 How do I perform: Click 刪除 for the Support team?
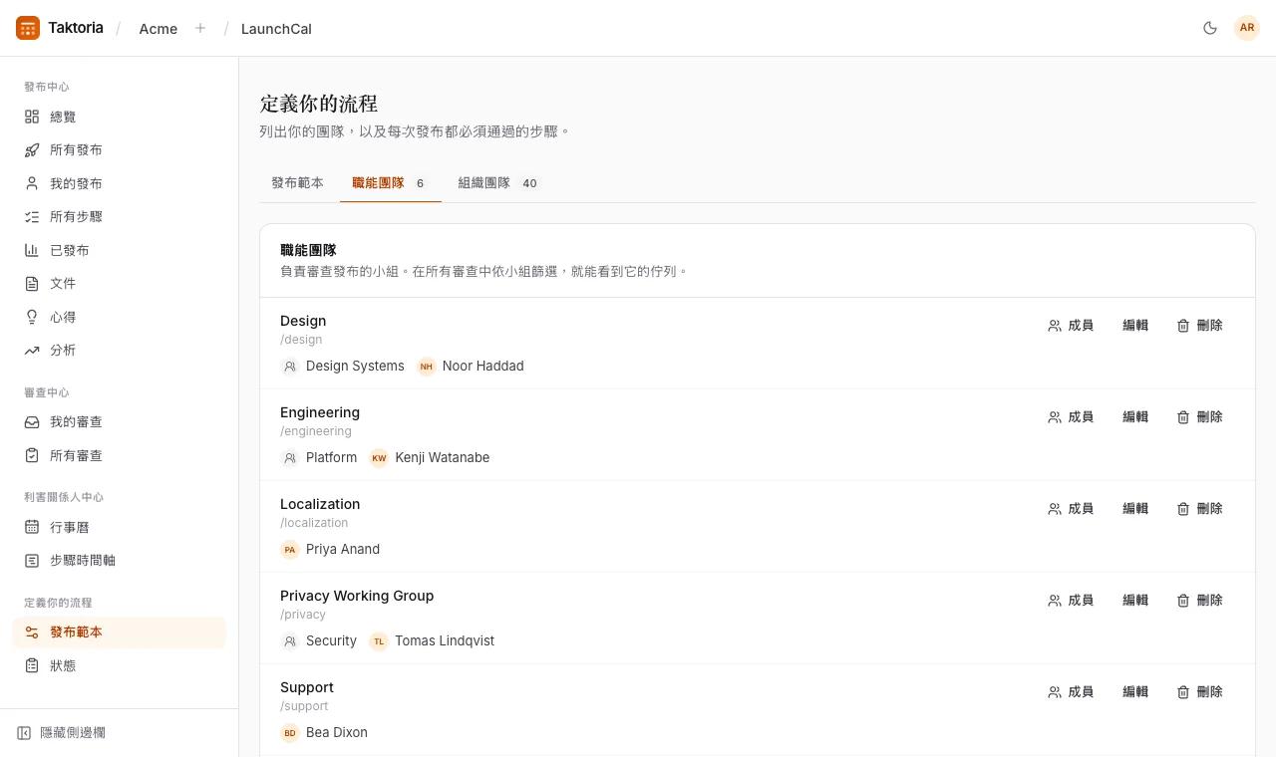[x=1199, y=692]
